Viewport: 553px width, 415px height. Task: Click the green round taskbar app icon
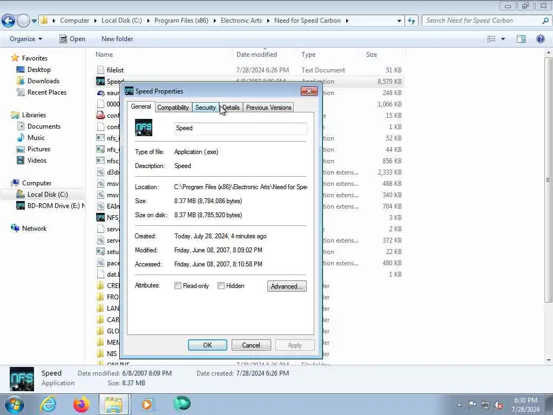tap(182, 404)
